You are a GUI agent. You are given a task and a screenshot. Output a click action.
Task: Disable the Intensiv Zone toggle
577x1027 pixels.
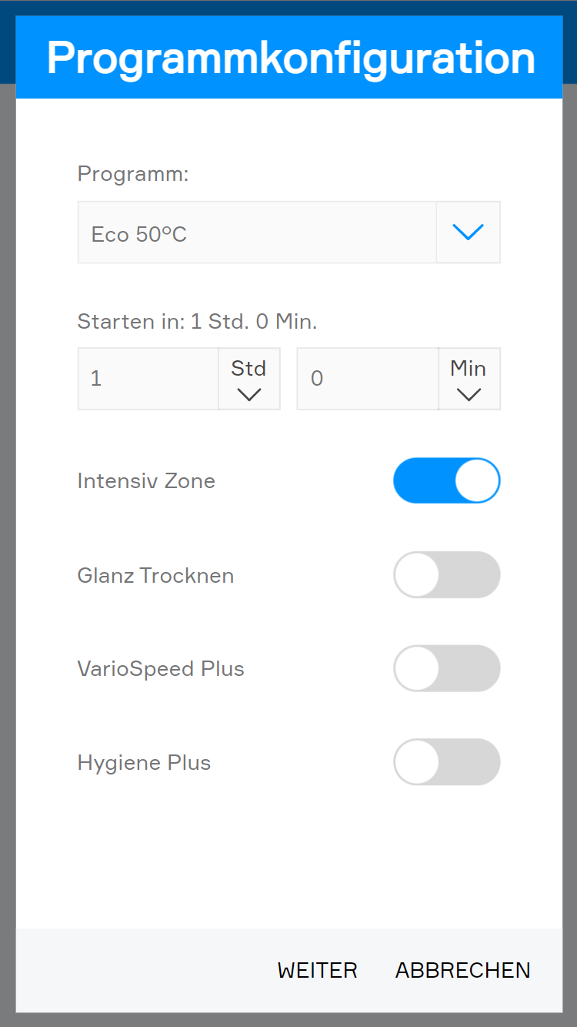point(446,480)
